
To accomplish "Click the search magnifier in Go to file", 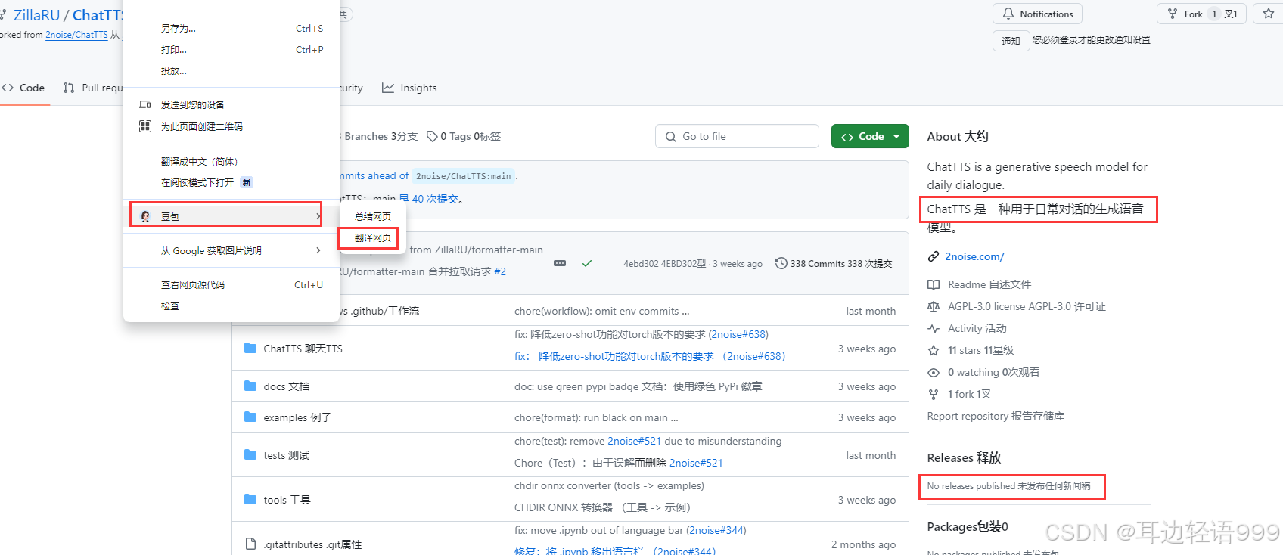I will [x=671, y=137].
